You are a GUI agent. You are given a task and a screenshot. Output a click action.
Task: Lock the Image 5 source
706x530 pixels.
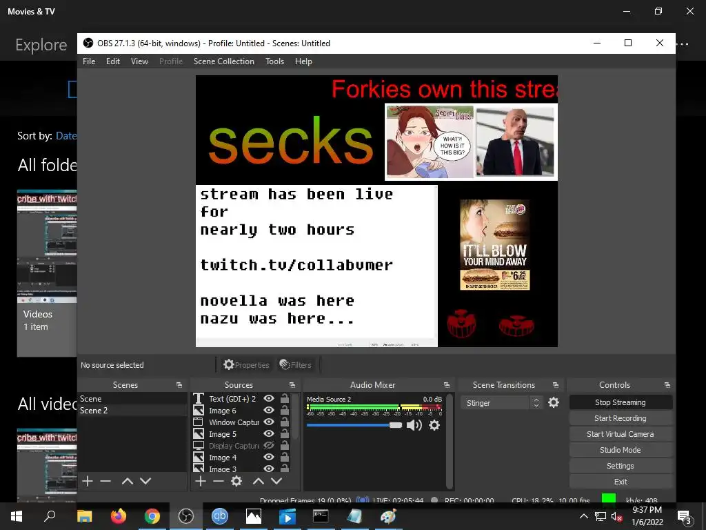tap(285, 433)
